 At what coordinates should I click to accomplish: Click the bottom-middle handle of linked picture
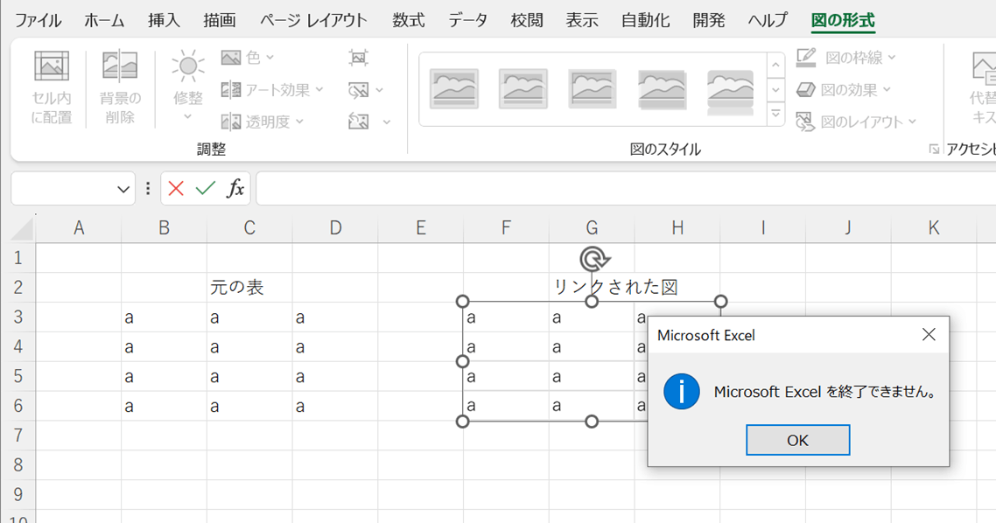coord(592,422)
